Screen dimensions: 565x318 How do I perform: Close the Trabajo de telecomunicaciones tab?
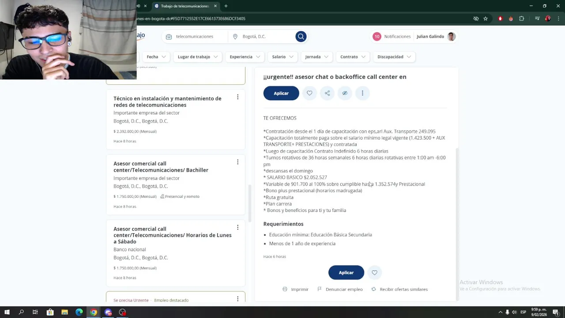coord(215,6)
